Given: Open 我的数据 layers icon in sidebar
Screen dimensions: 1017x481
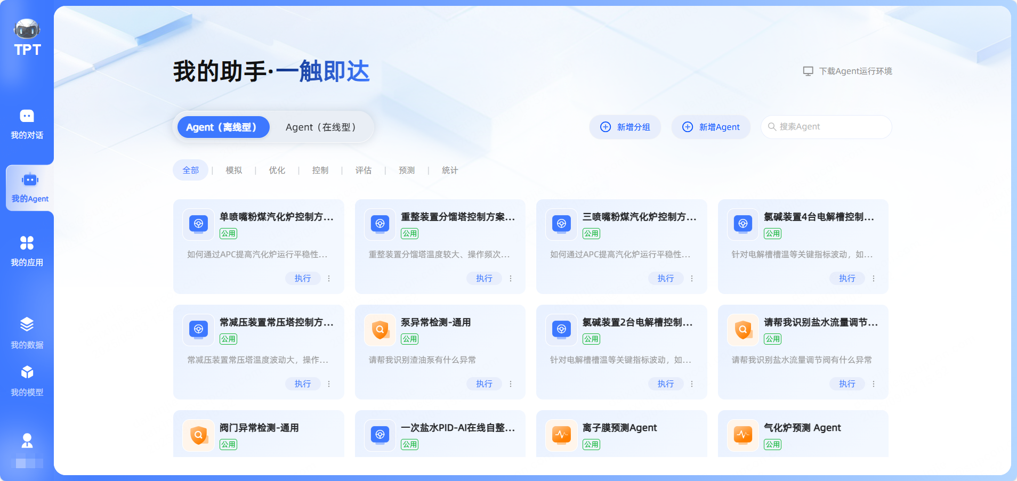Looking at the screenshot, I should tap(27, 324).
